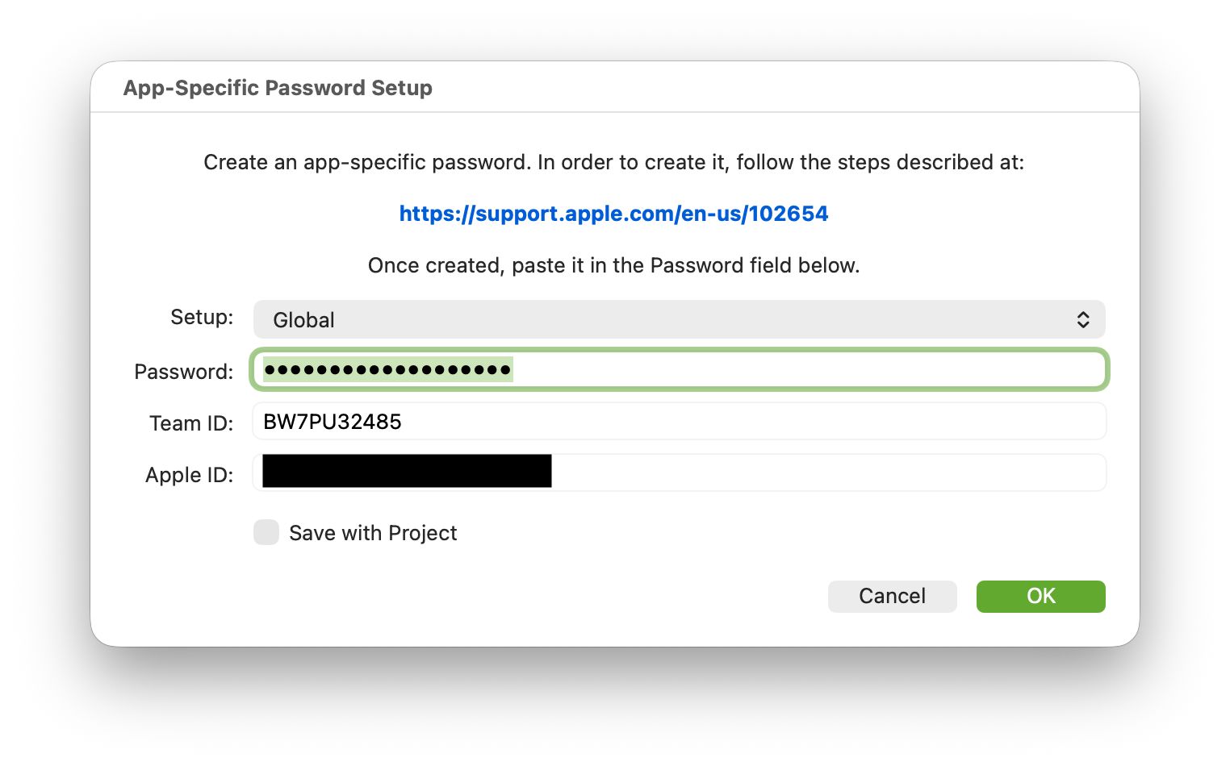
Task: Click the 'Password:' label
Action: pyautogui.click(x=183, y=372)
